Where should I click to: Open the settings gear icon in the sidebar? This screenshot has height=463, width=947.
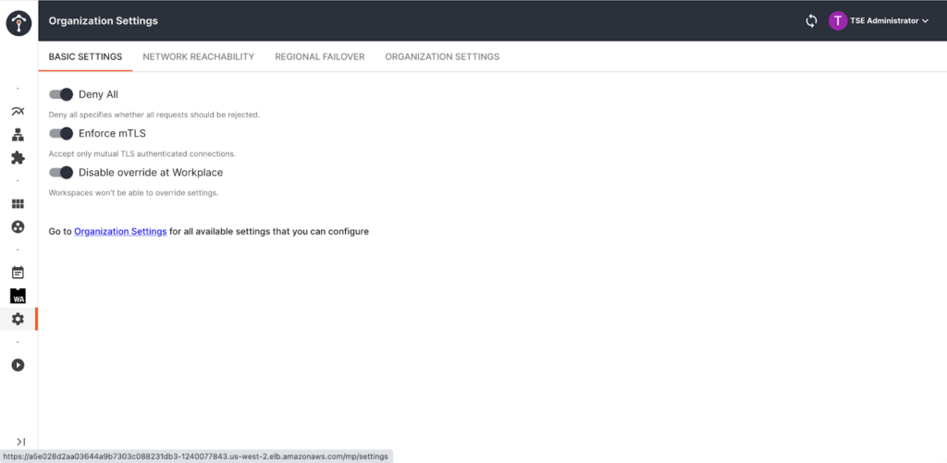click(18, 319)
